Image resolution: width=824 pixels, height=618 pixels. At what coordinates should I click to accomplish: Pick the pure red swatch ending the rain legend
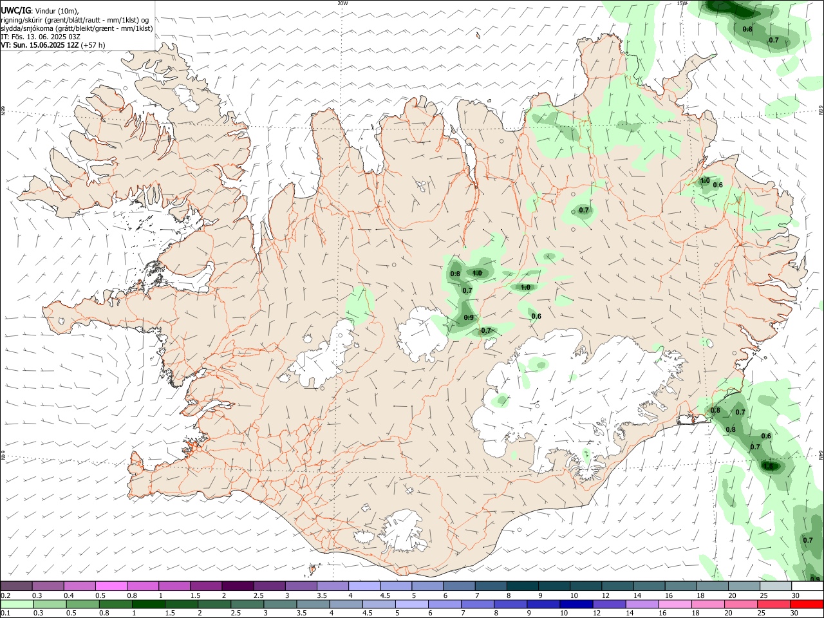[x=806, y=604]
